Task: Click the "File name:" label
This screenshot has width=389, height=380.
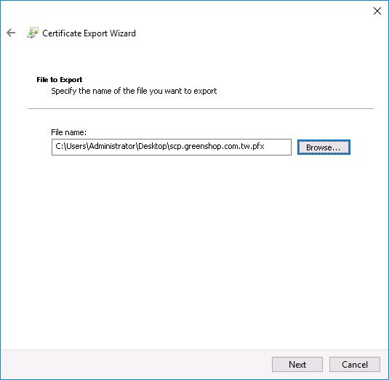Action: click(69, 132)
